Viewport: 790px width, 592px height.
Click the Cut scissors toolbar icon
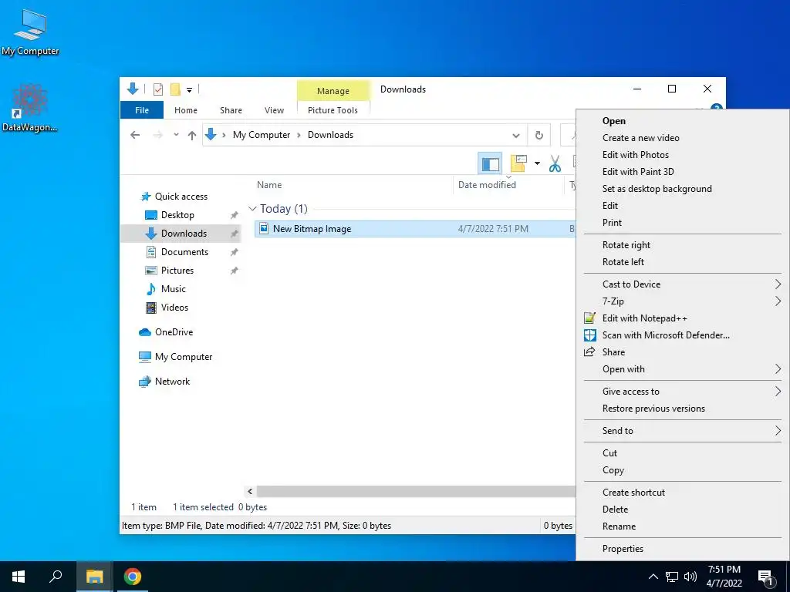click(x=555, y=163)
